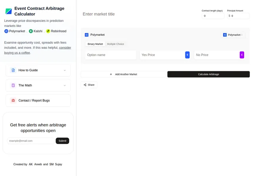Viewport: 254px width, 176px height.
Task: Click the plus icon on Add Another Market
Action: [x=111, y=74]
